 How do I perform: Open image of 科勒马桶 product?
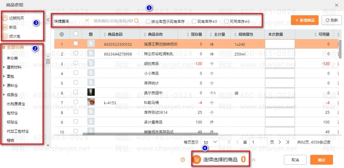pos(91,102)
